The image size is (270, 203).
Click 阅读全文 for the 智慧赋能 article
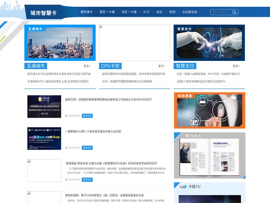pyautogui.click(x=87, y=180)
